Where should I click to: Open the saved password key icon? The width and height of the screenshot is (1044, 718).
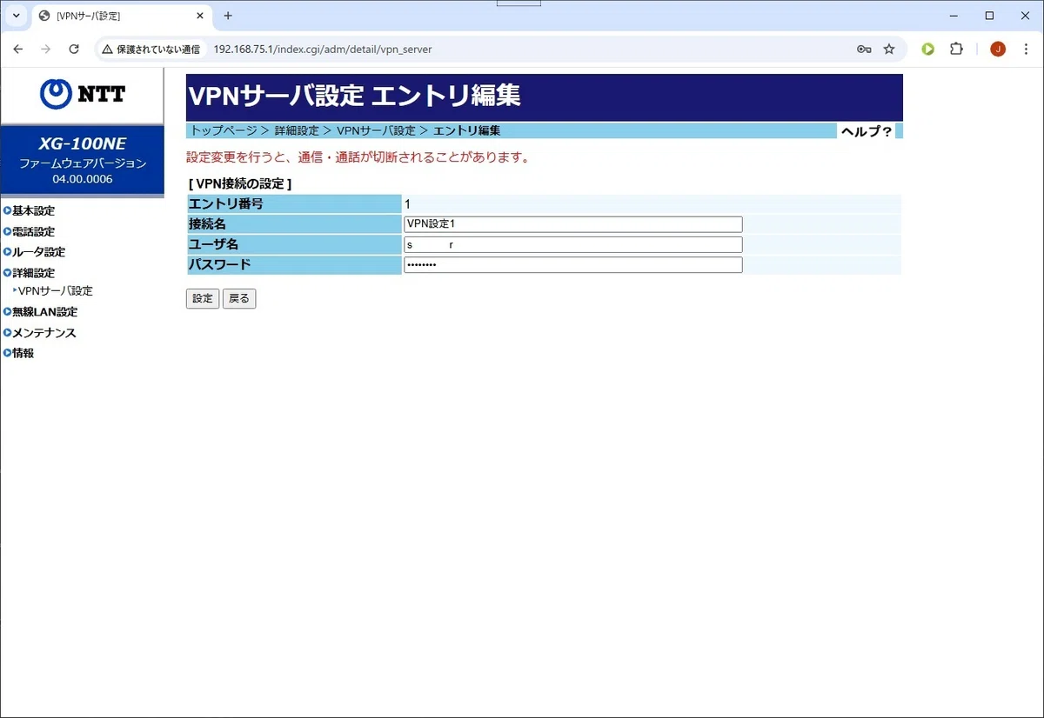[x=864, y=50]
